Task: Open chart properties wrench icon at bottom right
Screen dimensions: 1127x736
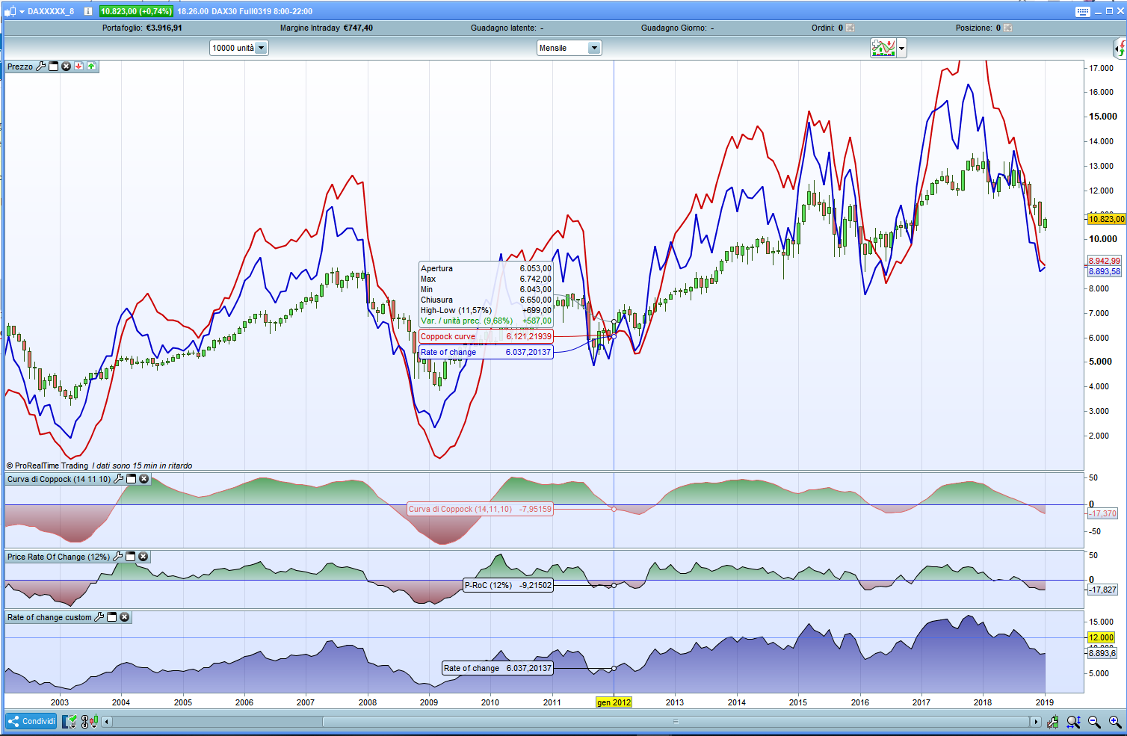Action: (x=1053, y=722)
